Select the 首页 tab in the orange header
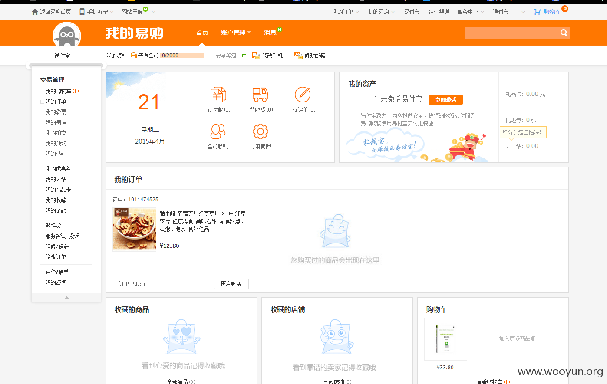 point(202,33)
